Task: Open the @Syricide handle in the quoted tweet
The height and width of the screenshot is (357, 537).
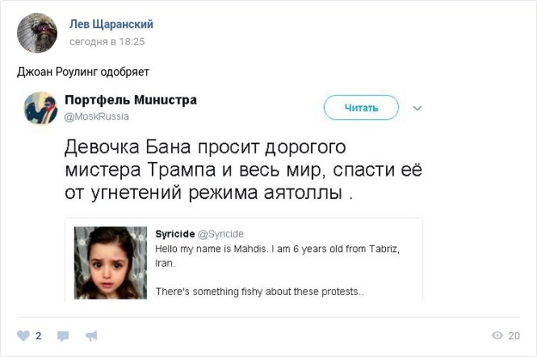Action: [x=221, y=234]
